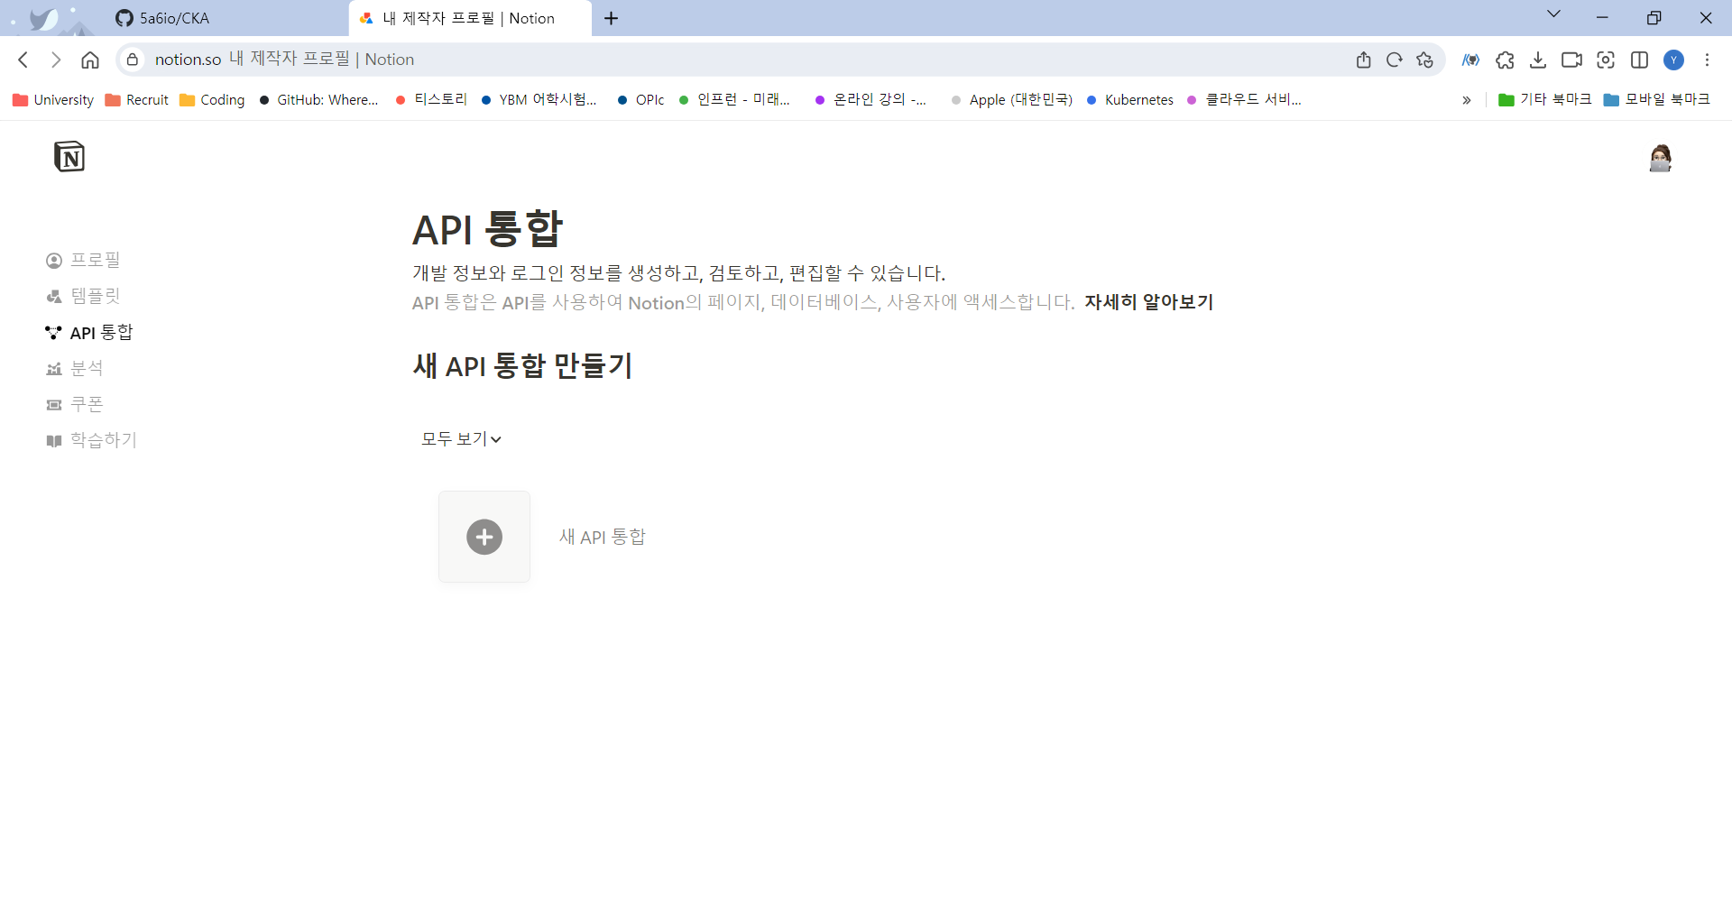Open 쿠폰 in the sidebar

(x=74, y=404)
